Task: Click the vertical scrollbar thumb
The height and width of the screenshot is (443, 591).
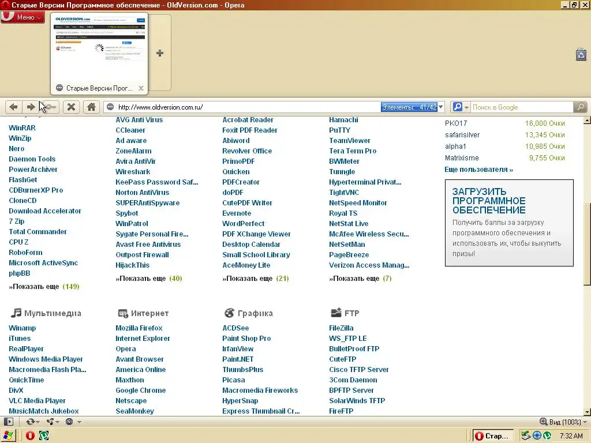Action: click(x=587, y=244)
